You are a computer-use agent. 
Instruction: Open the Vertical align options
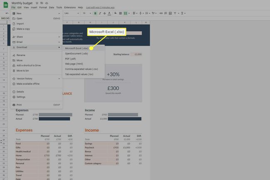[141, 13]
